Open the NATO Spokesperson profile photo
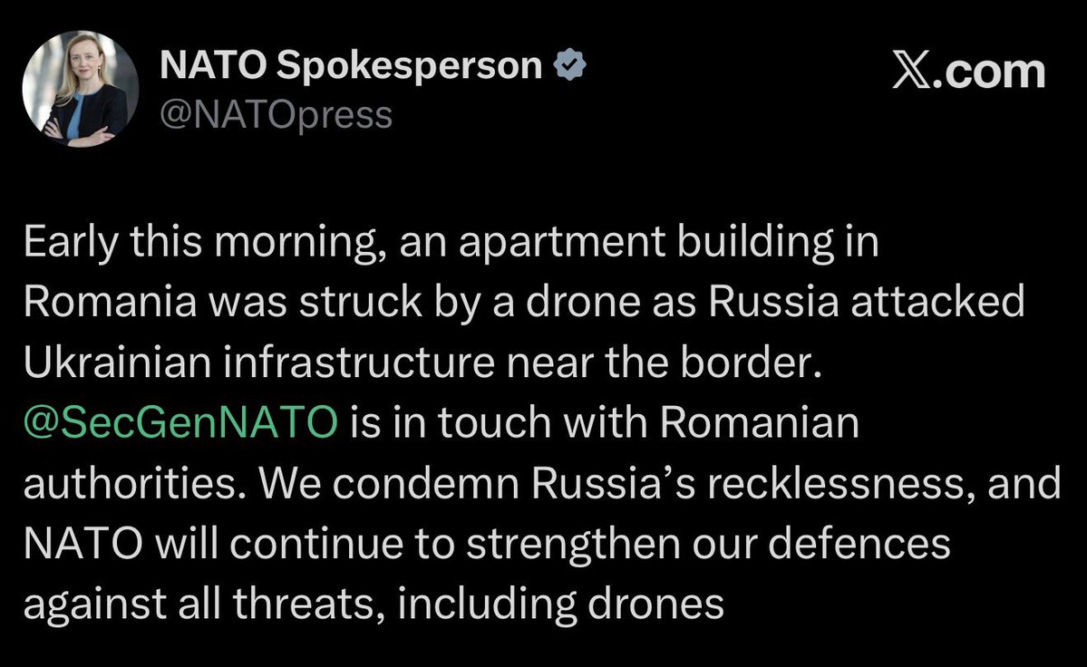1087x667 pixels. tap(80, 89)
